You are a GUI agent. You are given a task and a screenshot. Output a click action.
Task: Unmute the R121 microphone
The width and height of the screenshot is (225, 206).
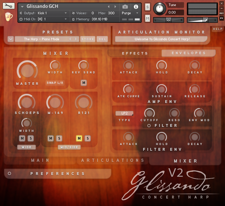coord(79,138)
